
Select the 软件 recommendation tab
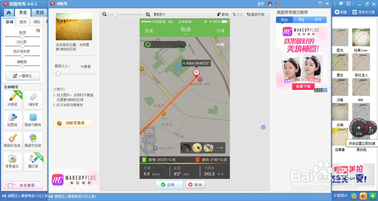318,20
